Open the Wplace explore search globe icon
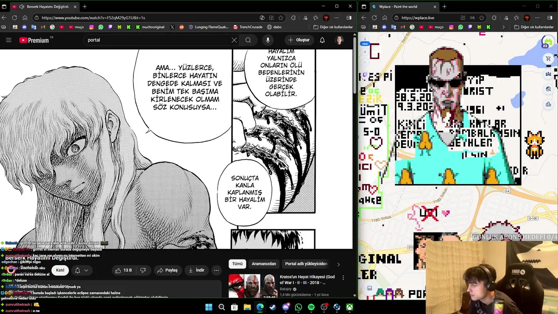The width and height of the screenshot is (558, 314). [x=548, y=89]
